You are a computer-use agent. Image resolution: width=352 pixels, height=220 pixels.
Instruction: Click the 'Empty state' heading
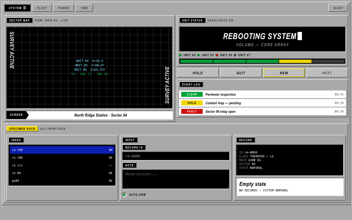tap(253, 184)
